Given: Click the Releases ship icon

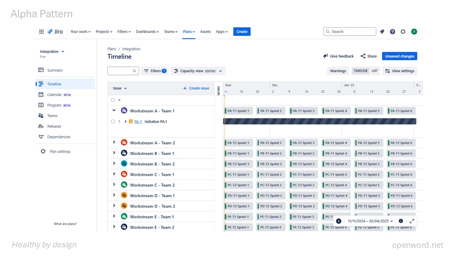Looking at the screenshot, I should point(41,126).
